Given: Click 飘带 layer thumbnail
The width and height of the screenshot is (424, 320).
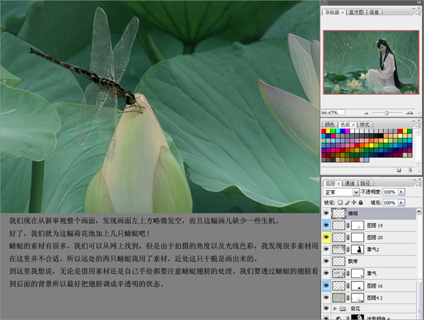Looking at the screenshot, I should [x=339, y=261].
